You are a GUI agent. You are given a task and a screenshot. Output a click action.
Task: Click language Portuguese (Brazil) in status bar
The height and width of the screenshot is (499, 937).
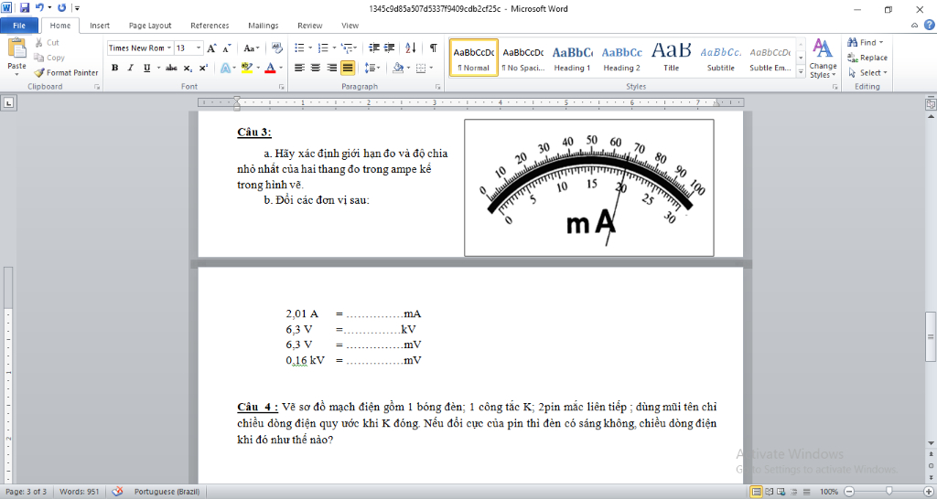pos(167,492)
